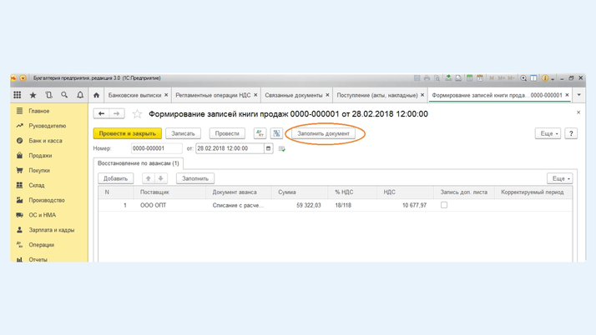Click Заполнить документ button
This screenshot has width=596, height=335.
pyautogui.click(x=324, y=133)
